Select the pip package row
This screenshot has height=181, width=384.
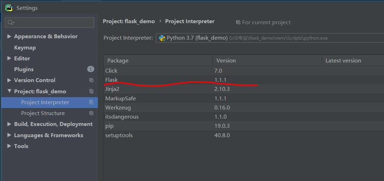coord(244,126)
